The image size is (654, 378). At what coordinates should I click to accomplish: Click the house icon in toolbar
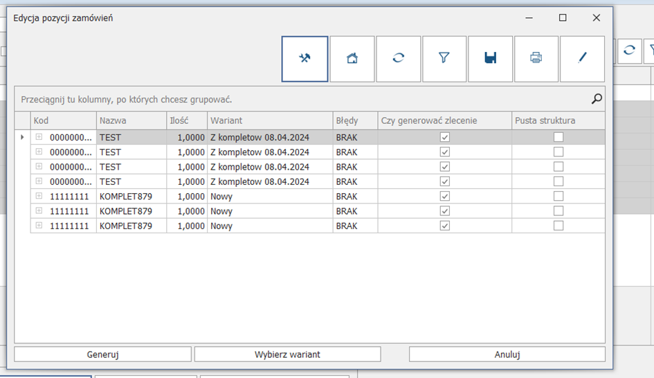pos(352,59)
